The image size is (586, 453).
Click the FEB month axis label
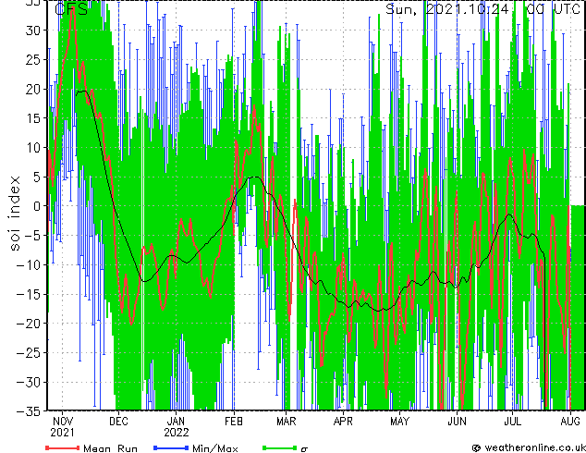(234, 422)
